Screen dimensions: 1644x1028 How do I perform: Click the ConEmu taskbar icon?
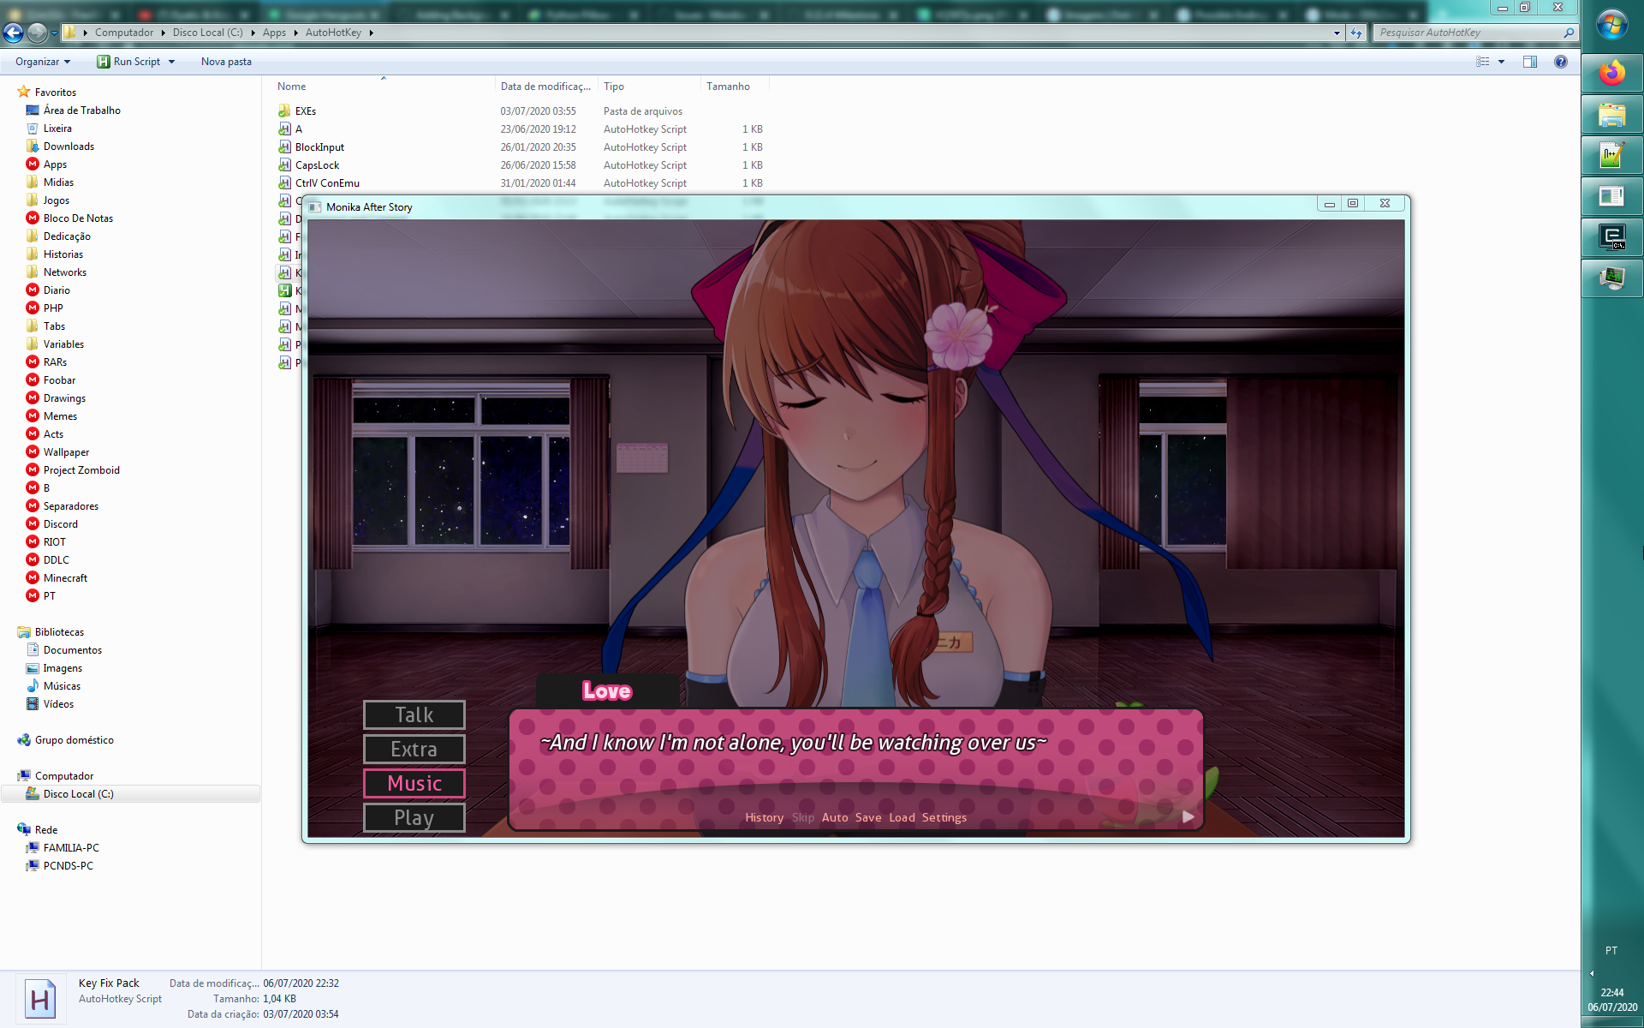coord(1611,237)
